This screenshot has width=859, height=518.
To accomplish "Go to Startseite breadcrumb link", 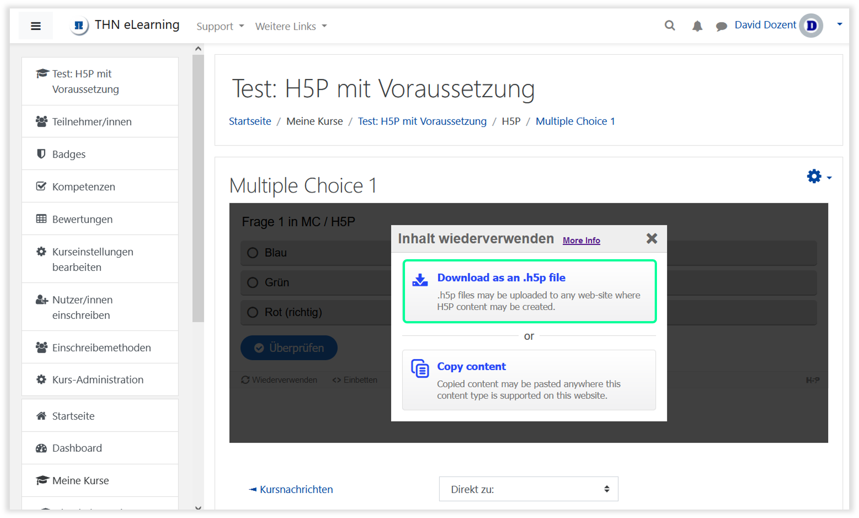I will pyautogui.click(x=250, y=121).
